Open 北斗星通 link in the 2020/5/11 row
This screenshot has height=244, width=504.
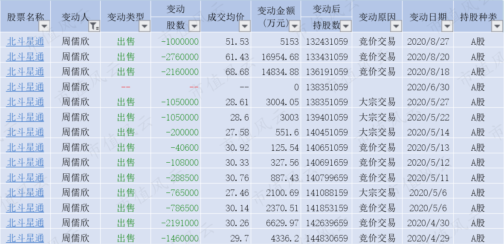pos(25,178)
